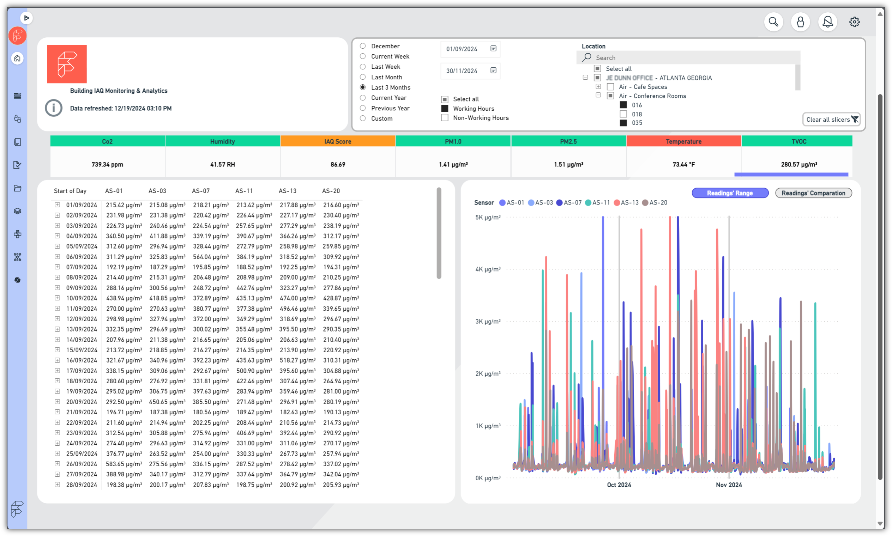Click the AS-13 legend color dot

click(617, 203)
